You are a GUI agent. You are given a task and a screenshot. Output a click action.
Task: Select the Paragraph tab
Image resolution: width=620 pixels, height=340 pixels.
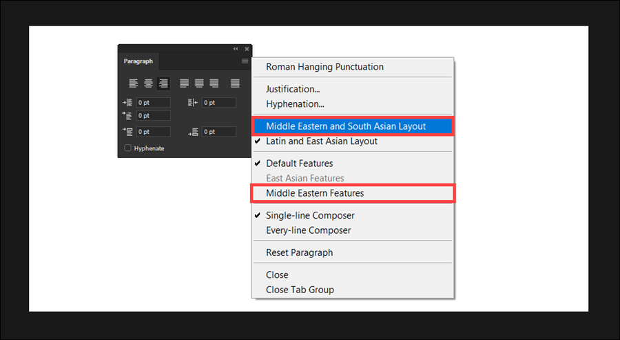138,61
